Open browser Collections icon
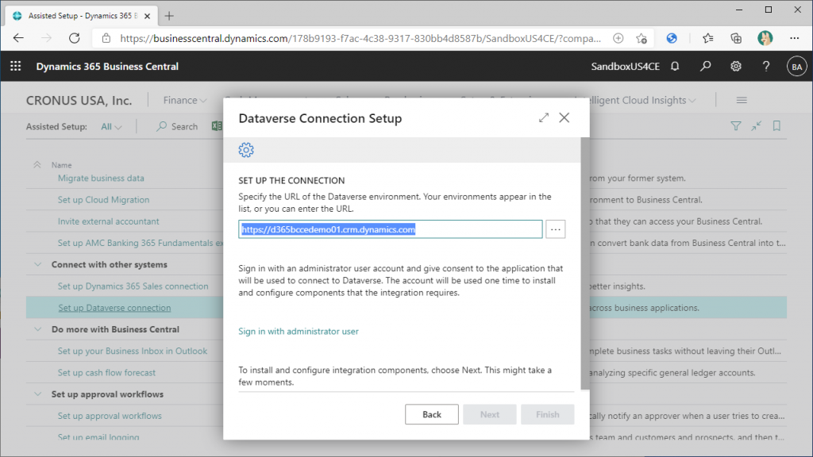Screen dimensions: 813x457 (736, 38)
